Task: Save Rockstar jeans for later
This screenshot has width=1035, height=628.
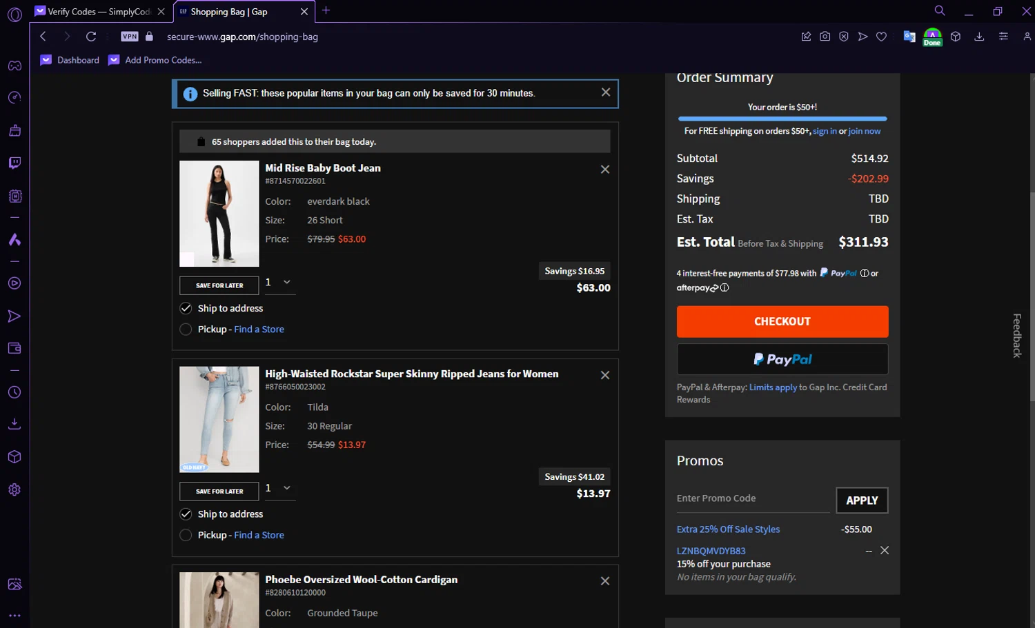Action: coord(219,492)
